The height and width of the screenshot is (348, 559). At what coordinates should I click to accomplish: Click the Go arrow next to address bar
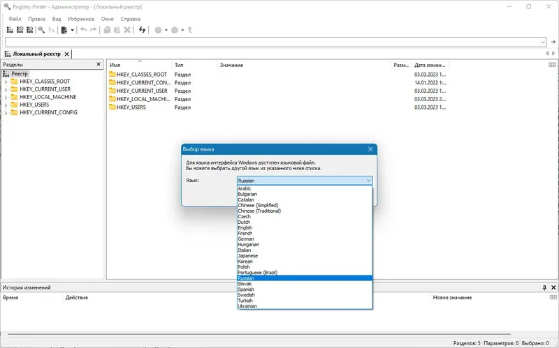[553, 42]
